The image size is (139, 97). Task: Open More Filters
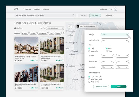(109, 15)
